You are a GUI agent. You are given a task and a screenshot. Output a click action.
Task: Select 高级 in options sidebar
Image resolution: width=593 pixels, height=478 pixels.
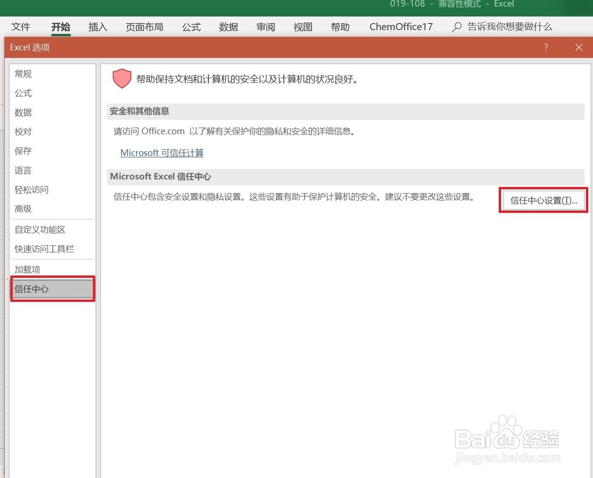[53, 208]
